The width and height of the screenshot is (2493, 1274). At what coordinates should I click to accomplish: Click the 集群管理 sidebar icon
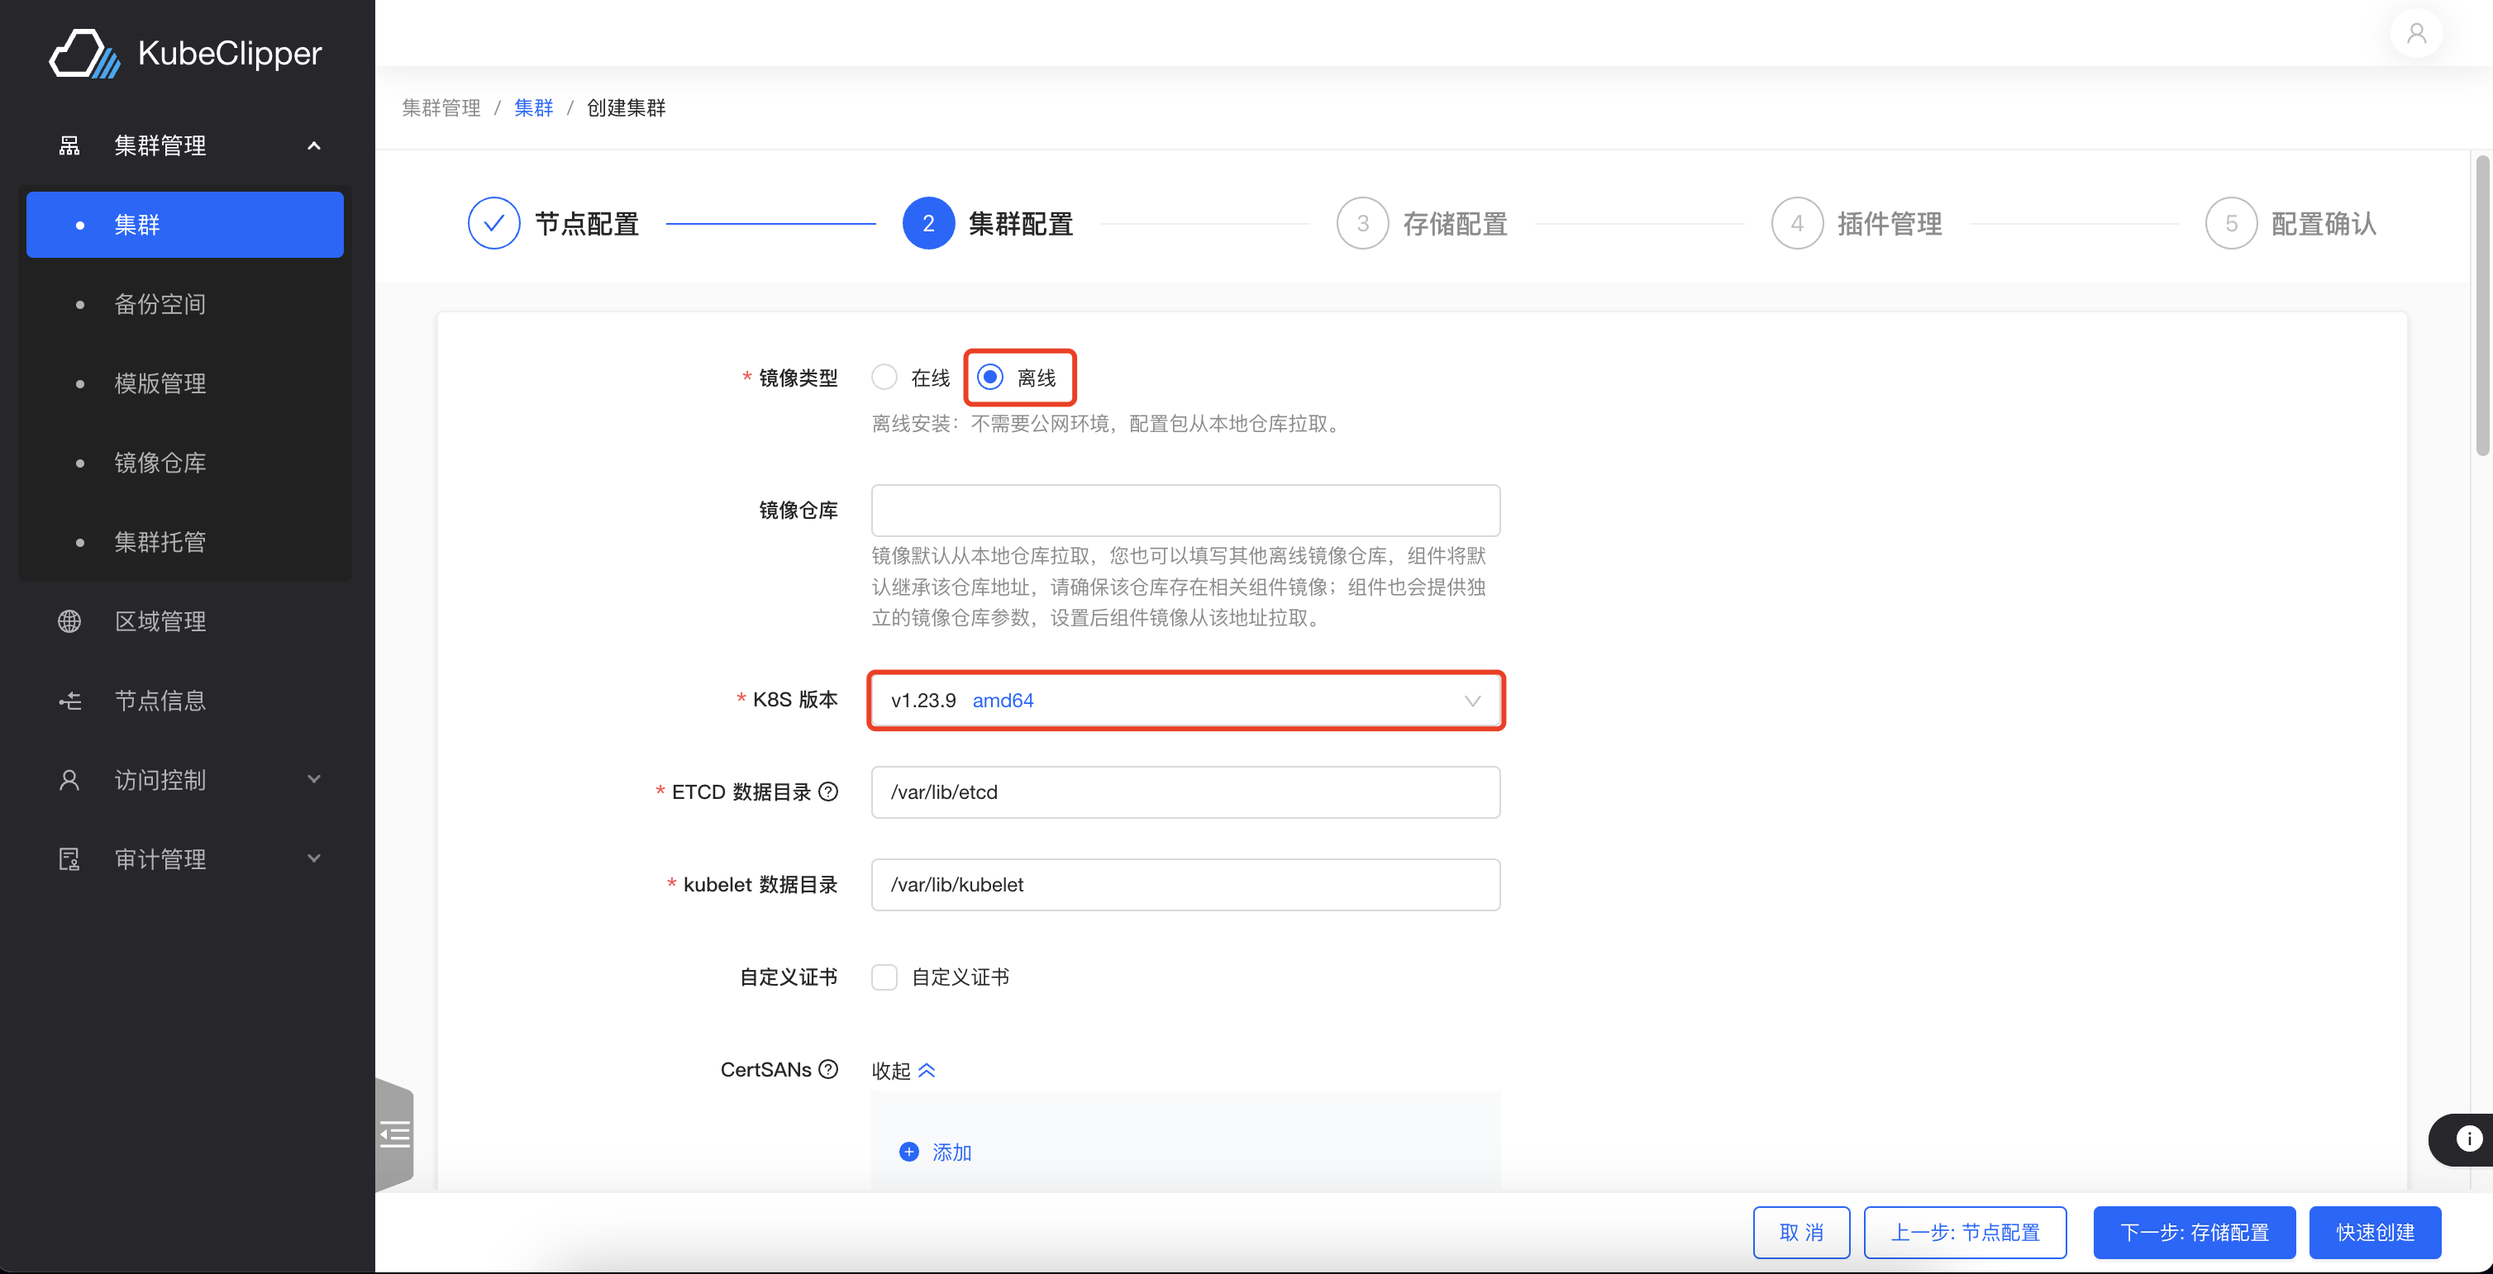(x=69, y=145)
